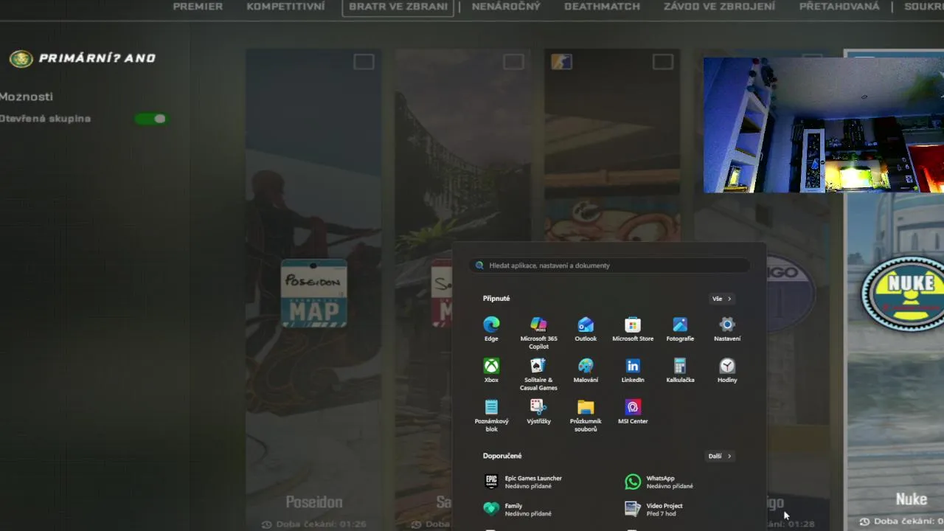Open Outlook pinned app
The image size is (944, 531).
coord(586,328)
